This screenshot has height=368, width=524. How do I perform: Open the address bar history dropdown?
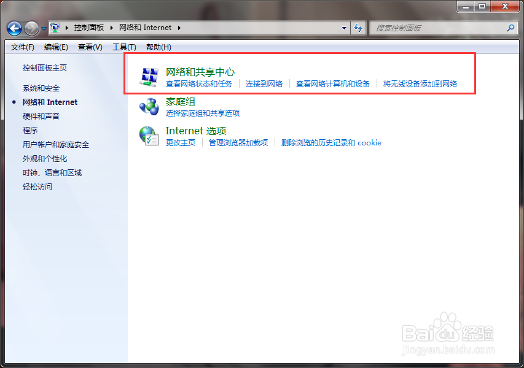[344, 28]
